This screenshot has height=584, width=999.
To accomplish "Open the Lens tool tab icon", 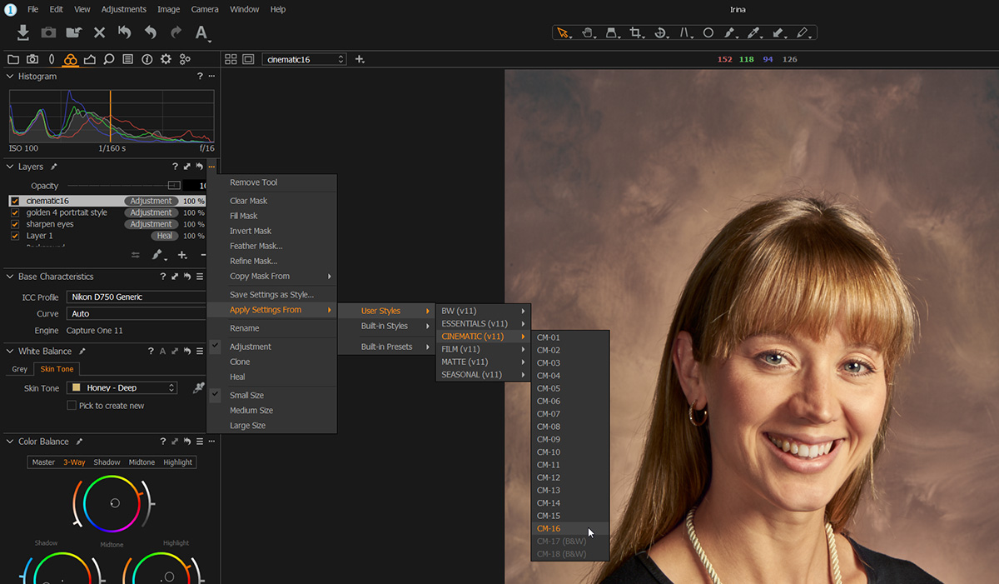I will pos(52,59).
